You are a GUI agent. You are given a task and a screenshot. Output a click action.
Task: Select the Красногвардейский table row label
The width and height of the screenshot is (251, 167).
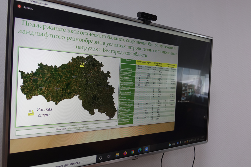[124, 98]
